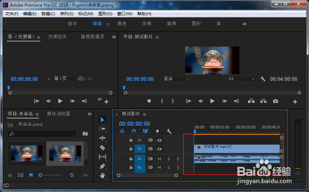The width and height of the screenshot is (309, 192).
Task: Go to Out point in Program monitor
Action: 236,101
